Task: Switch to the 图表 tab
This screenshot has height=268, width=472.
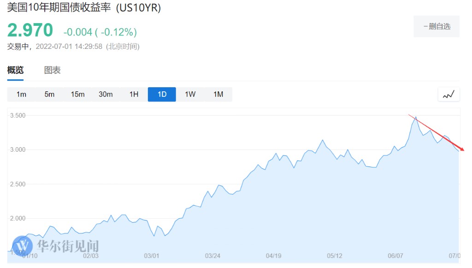Action: [52, 71]
